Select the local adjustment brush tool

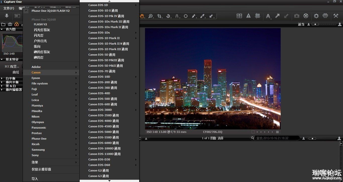click(x=194, y=16)
